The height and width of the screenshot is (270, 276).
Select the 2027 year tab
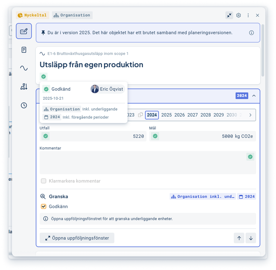point(193,115)
